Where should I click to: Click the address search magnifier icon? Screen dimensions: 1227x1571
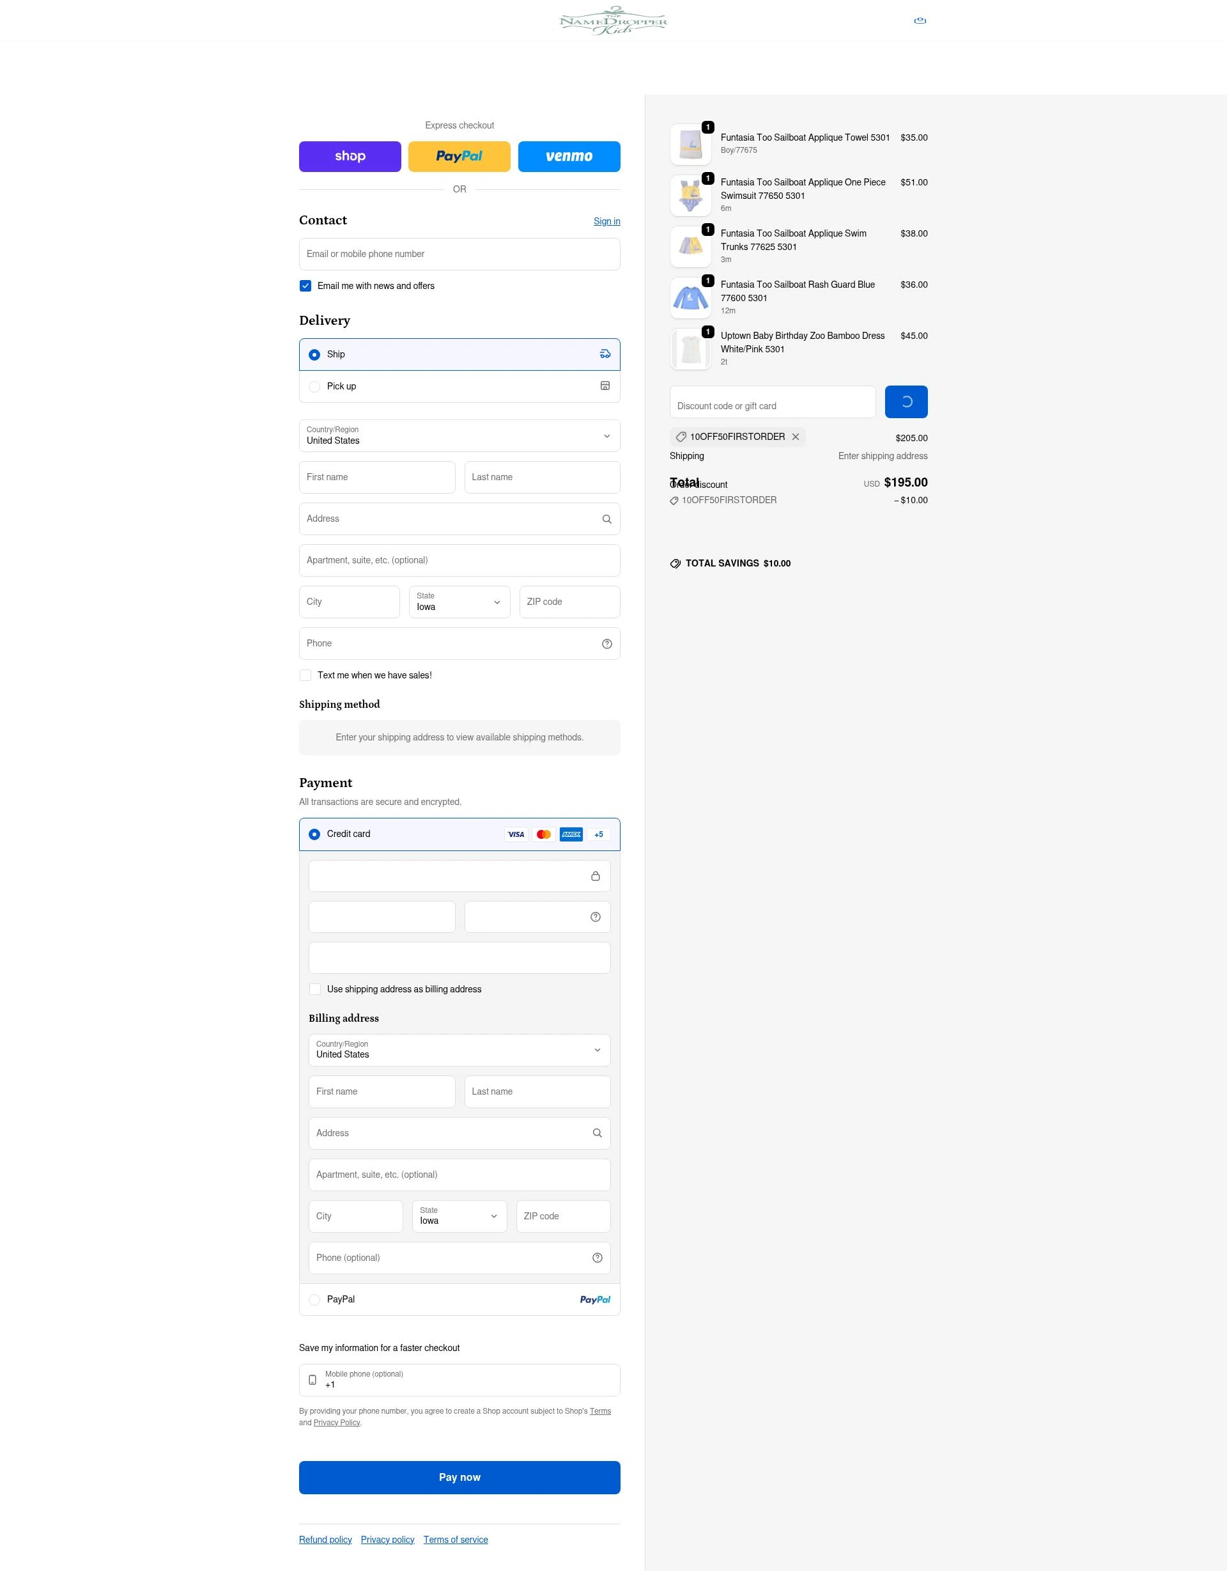pyautogui.click(x=606, y=519)
